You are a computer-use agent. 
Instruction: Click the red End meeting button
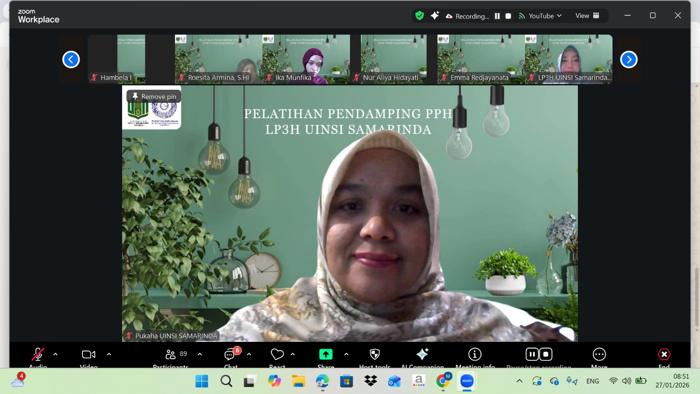click(x=664, y=354)
